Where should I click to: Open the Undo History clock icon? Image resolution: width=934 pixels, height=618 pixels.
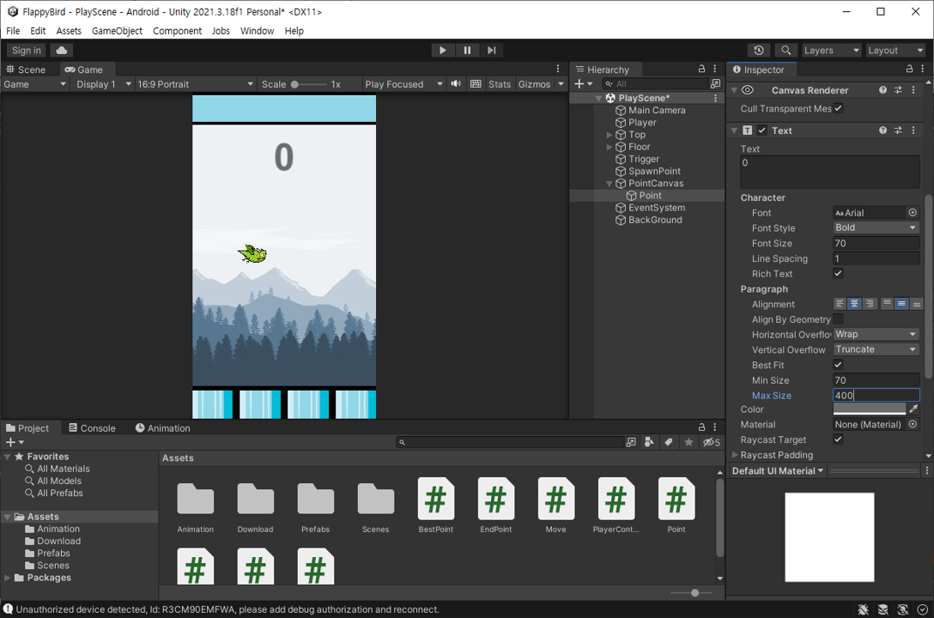point(758,51)
